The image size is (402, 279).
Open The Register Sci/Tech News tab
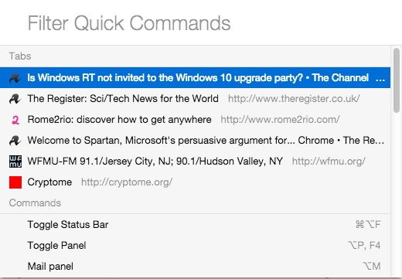click(x=195, y=99)
